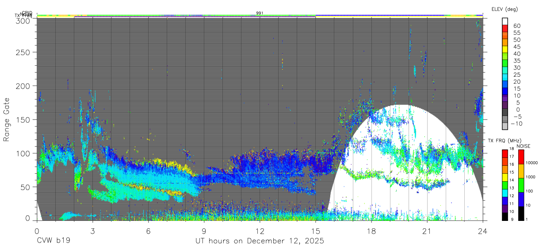543x250 pixels.
Task: Click the 250 tick on Range Gate axis
Action: [x=23, y=52]
